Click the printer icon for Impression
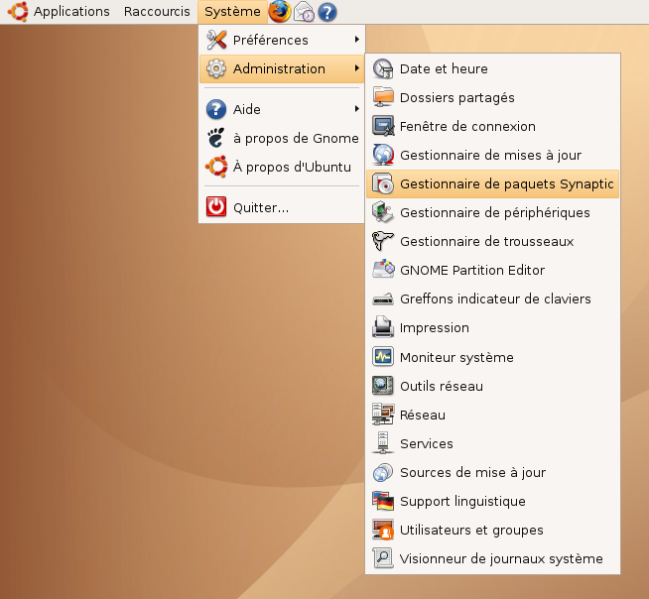649x599 pixels. click(x=383, y=327)
